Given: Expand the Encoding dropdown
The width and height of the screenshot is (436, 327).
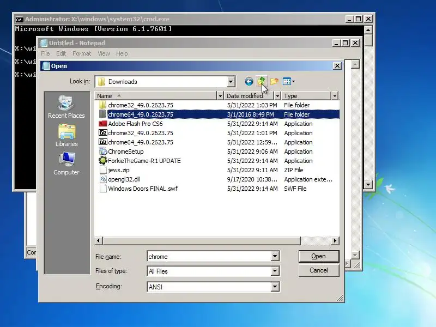Looking at the screenshot, I should [275, 287].
